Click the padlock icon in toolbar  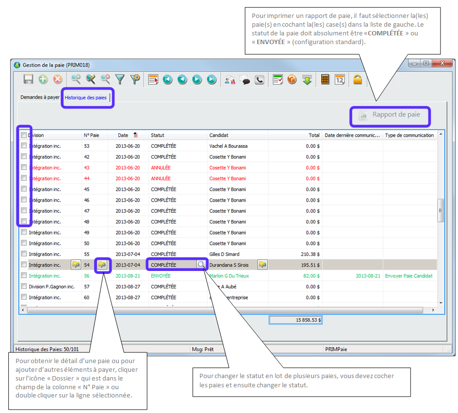(358, 79)
